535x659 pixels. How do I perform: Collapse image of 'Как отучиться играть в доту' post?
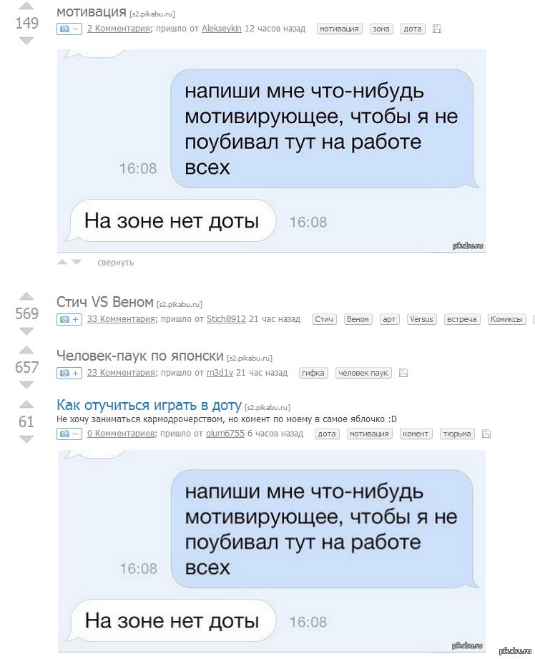[x=69, y=434]
